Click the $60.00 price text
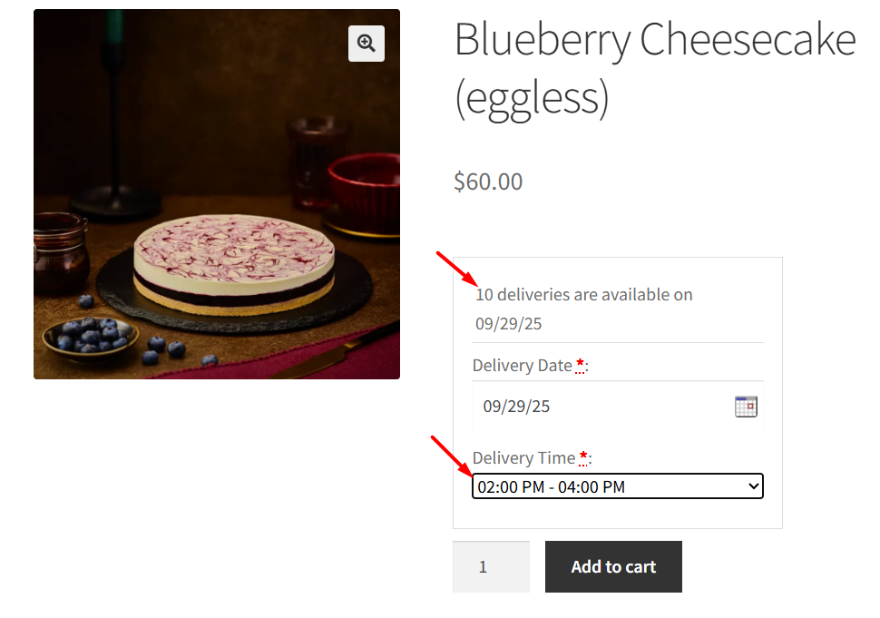880x618 pixels. tap(488, 181)
